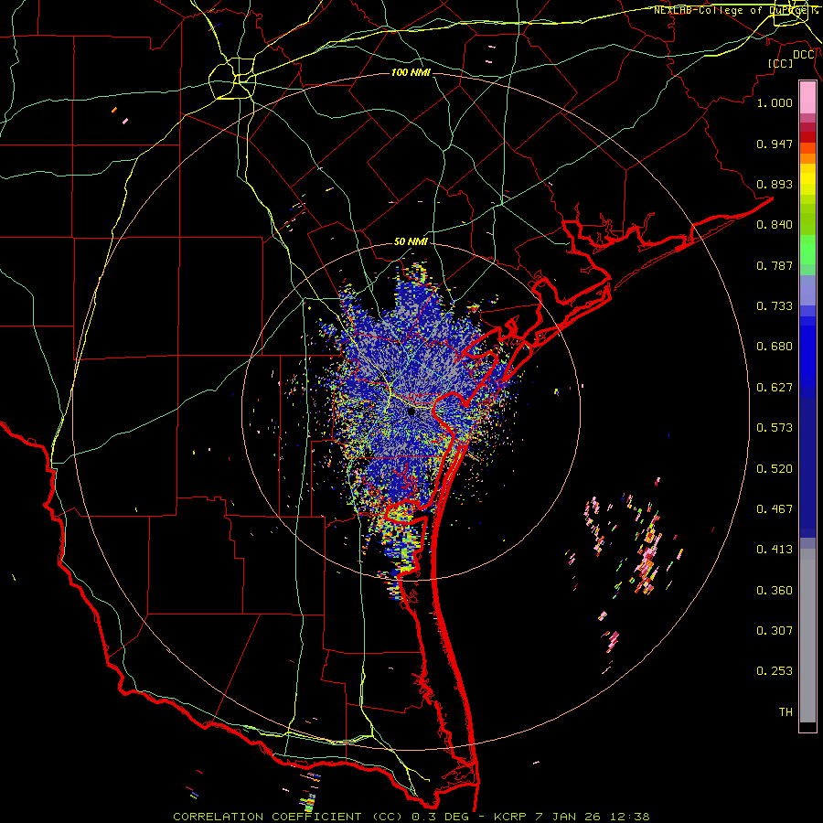Click the 1.000 value on the scale
Screen dimensions: 823x823
[775, 102]
